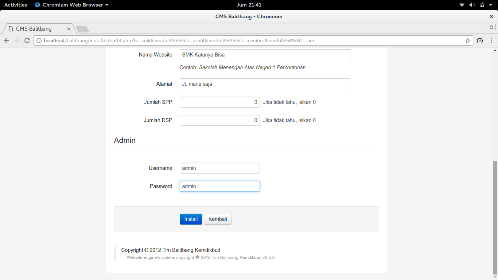Screen dimensions: 498x280
Task: Expand the Chromium Web Browser app menu
Action: coord(72,5)
